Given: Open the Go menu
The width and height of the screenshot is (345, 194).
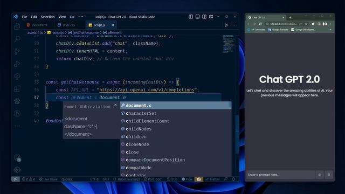Looking at the screenshot, I should click(x=72, y=17).
